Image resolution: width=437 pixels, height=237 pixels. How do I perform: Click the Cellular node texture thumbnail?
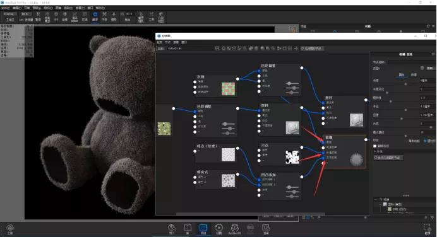coord(228,180)
